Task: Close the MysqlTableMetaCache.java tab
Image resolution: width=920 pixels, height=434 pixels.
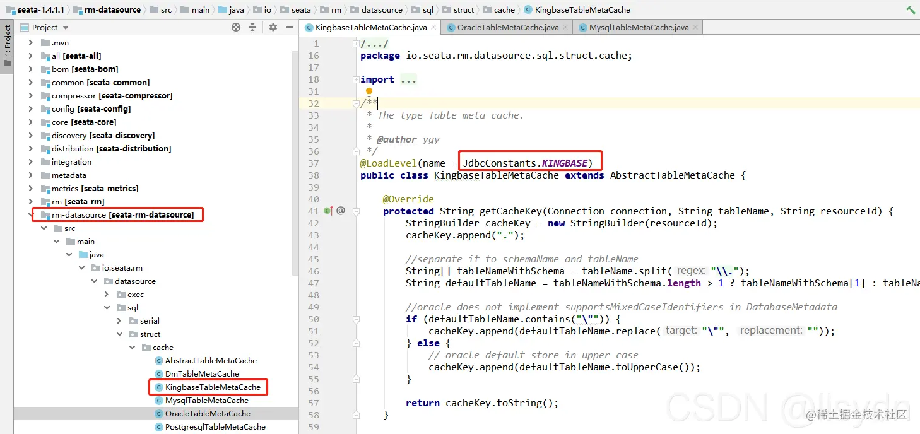Action: tap(695, 28)
